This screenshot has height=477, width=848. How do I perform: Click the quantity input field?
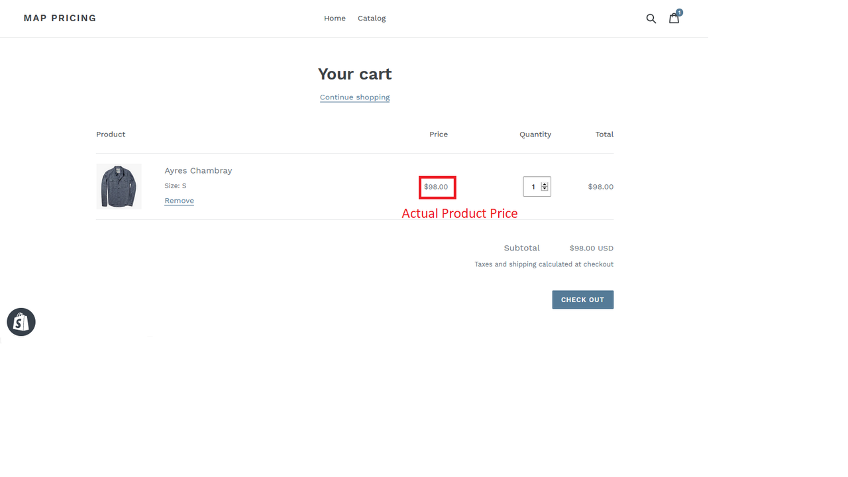(x=533, y=186)
